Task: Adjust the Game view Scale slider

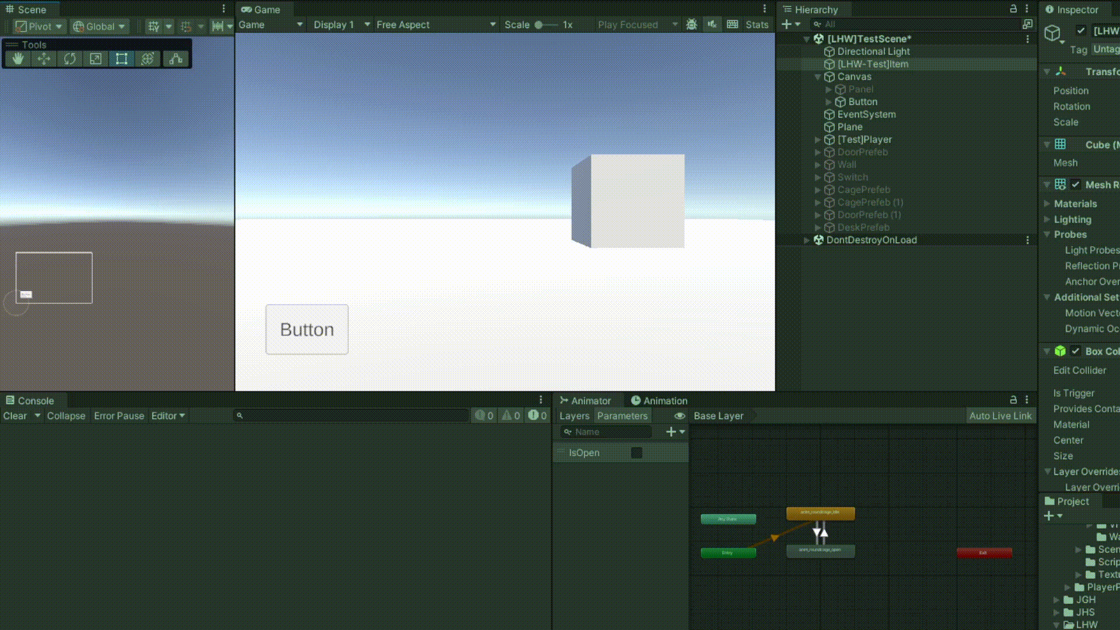Action: 540,24
